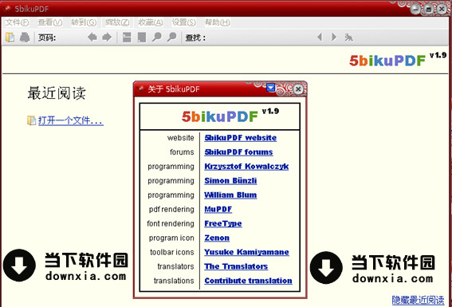Click the 'pdf rendering' label
This screenshot has height=307, width=452.
coord(171,210)
